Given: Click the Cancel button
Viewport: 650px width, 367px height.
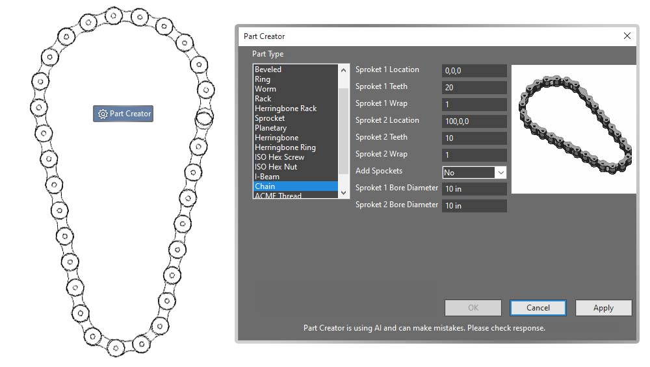Looking at the screenshot, I should click(x=538, y=308).
